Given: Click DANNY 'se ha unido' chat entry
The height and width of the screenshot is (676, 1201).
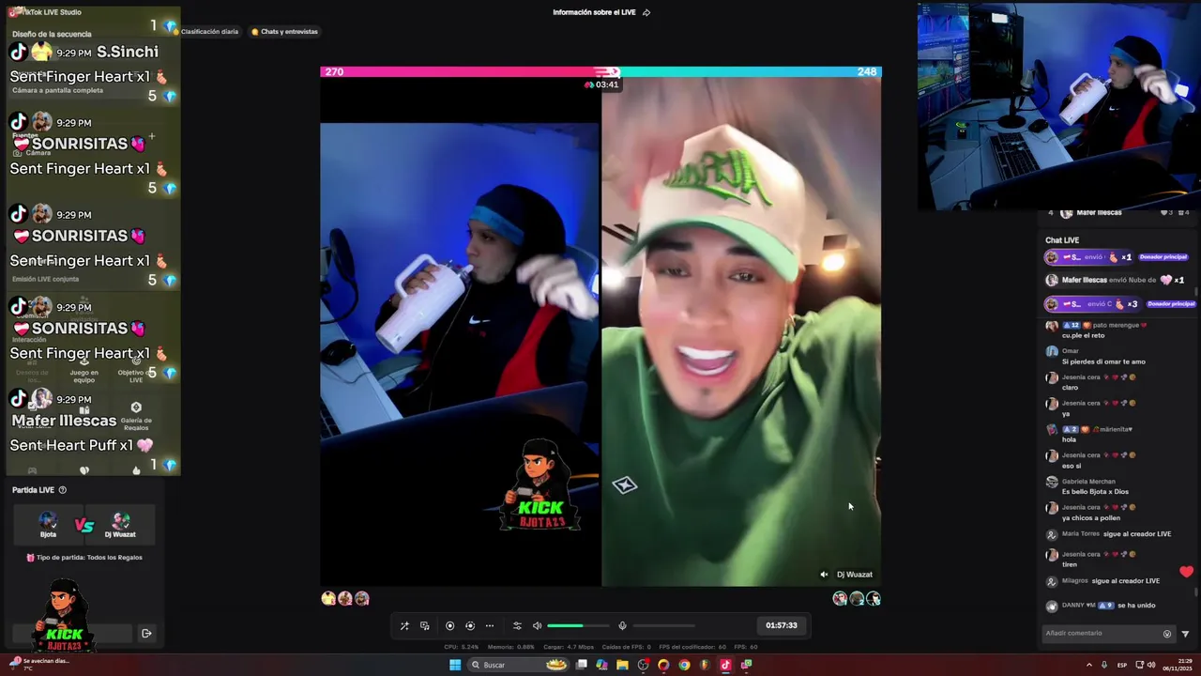Looking at the screenshot, I should (x=1100, y=606).
